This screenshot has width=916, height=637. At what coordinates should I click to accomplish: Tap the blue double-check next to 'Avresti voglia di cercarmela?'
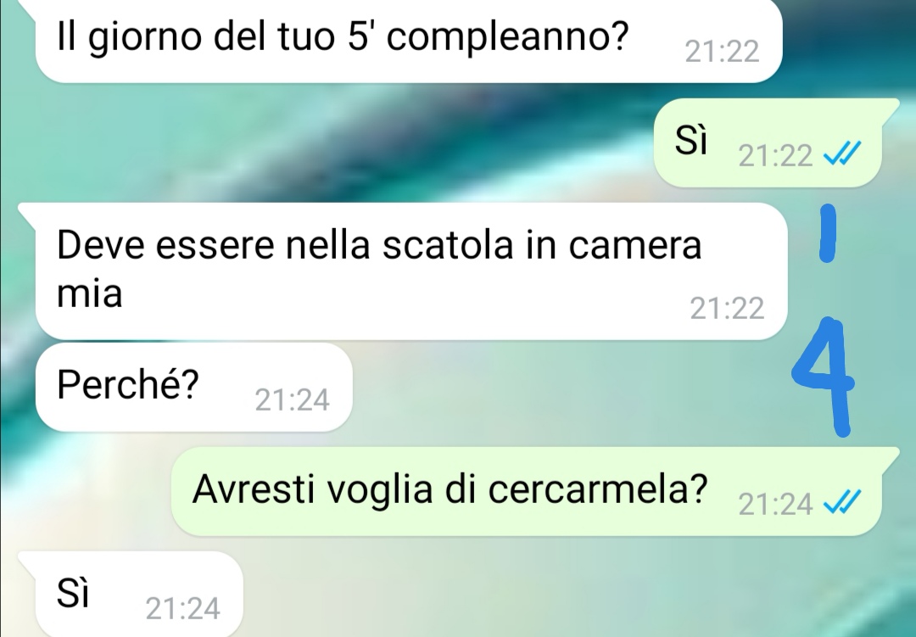coord(842,502)
